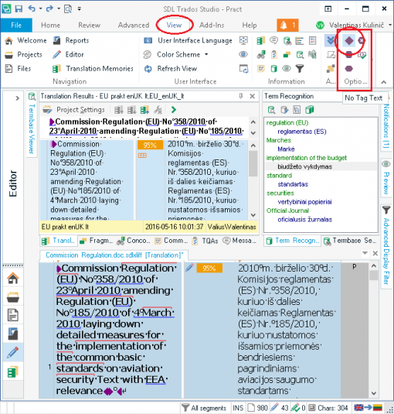
Task: Open the Translation Memories view from ribbon
Action: [x=93, y=69]
